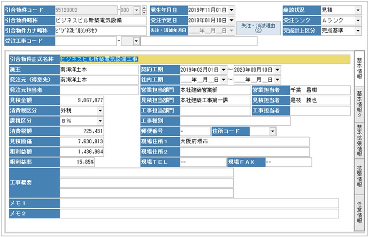Expand the 住所コード dropdown
Image resolution: width=369 pixels, height=237 pixels.
pyautogui.click(x=273, y=131)
